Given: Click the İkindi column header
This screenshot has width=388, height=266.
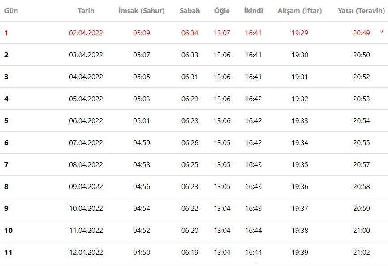Looking at the screenshot, I should [254, 11].
